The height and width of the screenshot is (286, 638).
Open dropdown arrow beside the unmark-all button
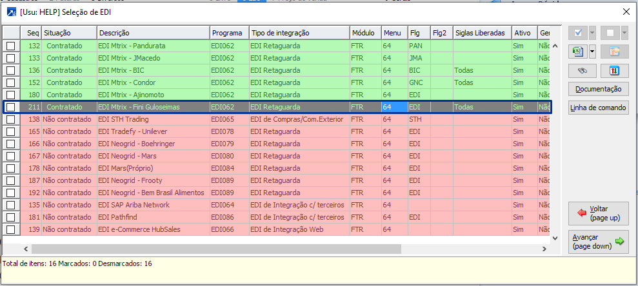(624, 33)
